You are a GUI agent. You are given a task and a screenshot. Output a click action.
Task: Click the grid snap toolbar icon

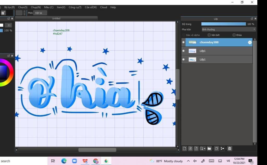click(3, 13)
